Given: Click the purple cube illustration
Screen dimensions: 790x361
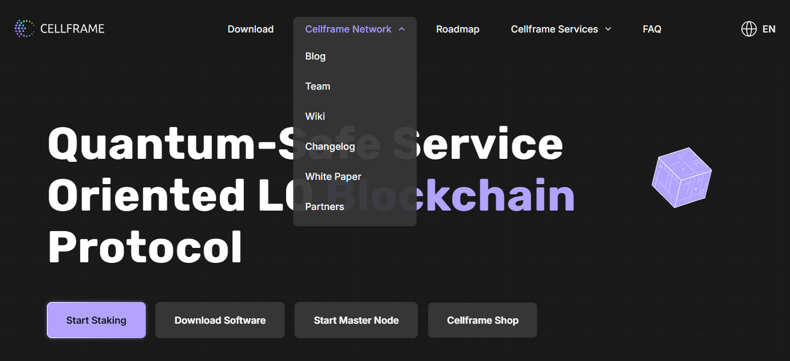Looking at the screenshot, I should pyautogui.click(x=682, y=177).
